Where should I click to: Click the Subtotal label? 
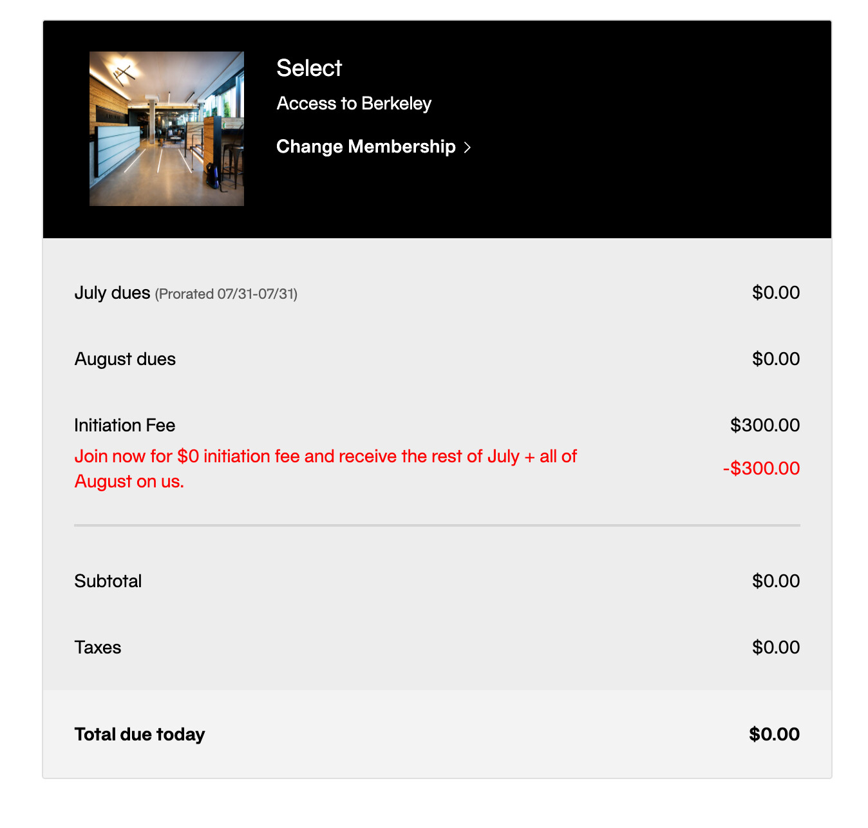pyautogui.click(x=108, y=581)
